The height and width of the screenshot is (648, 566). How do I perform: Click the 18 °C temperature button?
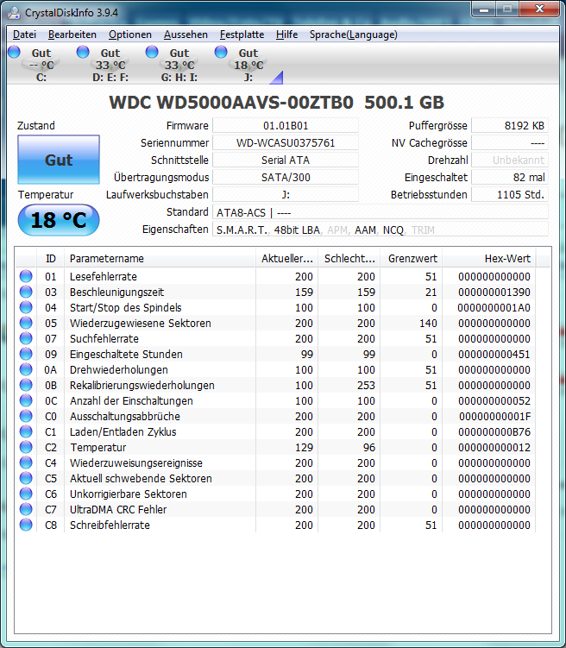[x=59, y=220]
